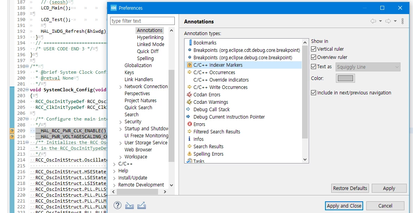Click the cdt.debug Breakpoints dot icon
413x213 pixels.
tap(190, 50)
